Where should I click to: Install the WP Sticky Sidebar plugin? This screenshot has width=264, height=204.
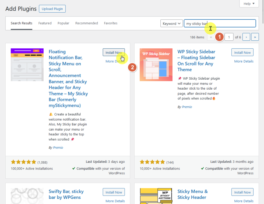point(242,53)
